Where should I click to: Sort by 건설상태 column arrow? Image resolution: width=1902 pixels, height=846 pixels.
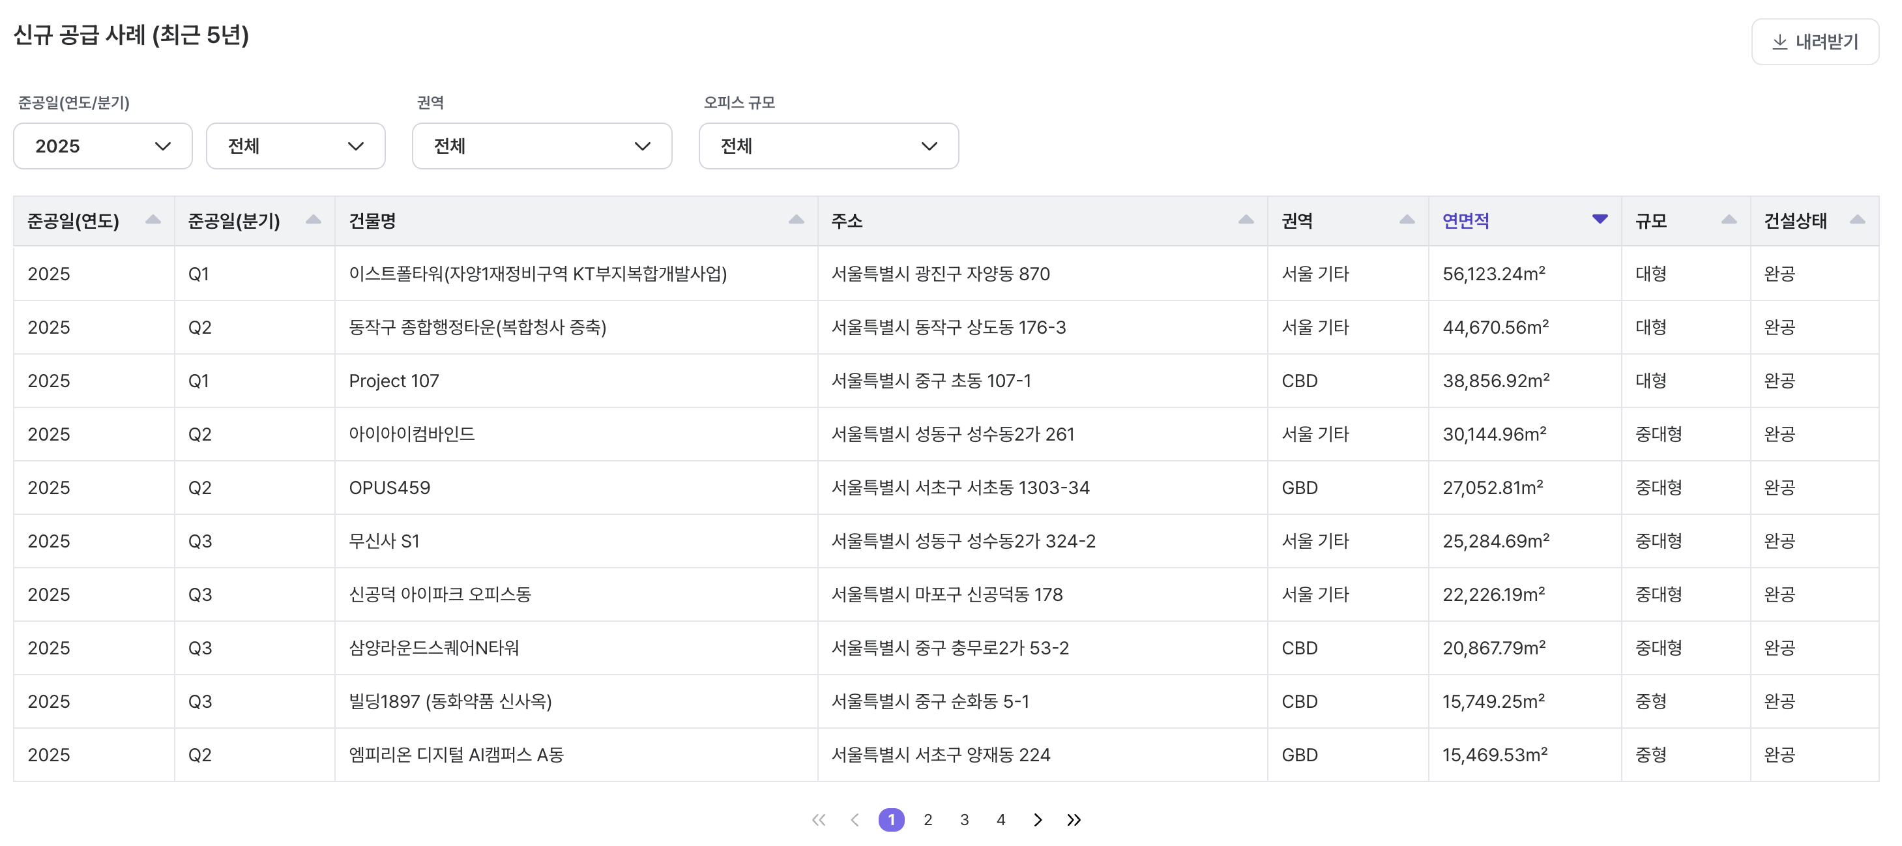coord(1857,220)
